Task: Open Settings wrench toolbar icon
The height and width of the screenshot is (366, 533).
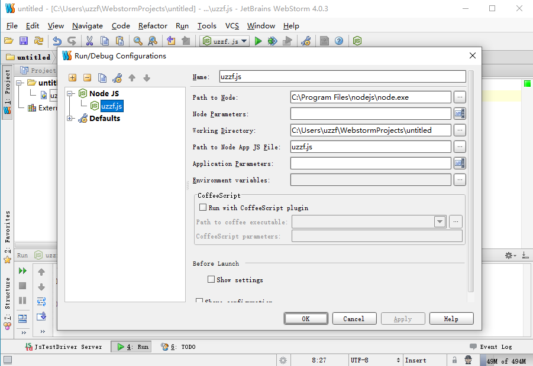Action: click(306, 41)
